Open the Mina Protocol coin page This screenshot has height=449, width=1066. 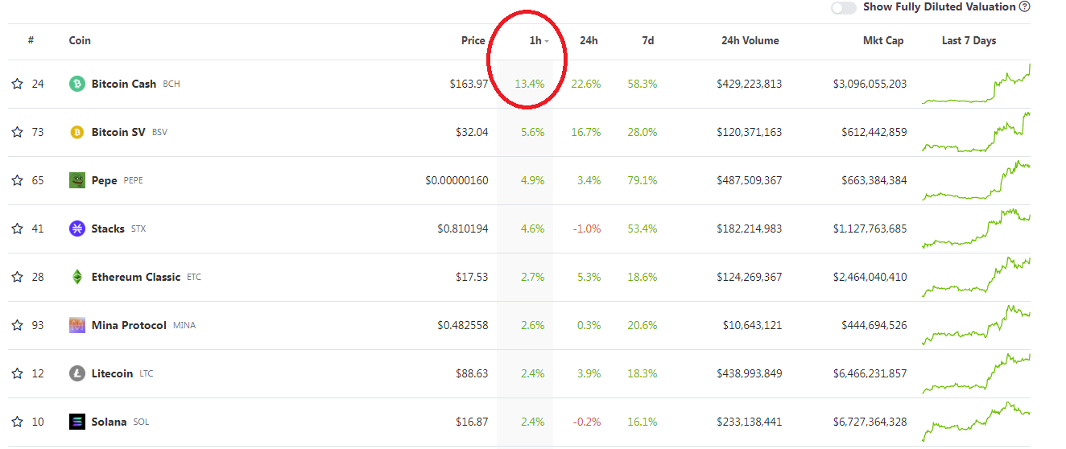point(129,325)
